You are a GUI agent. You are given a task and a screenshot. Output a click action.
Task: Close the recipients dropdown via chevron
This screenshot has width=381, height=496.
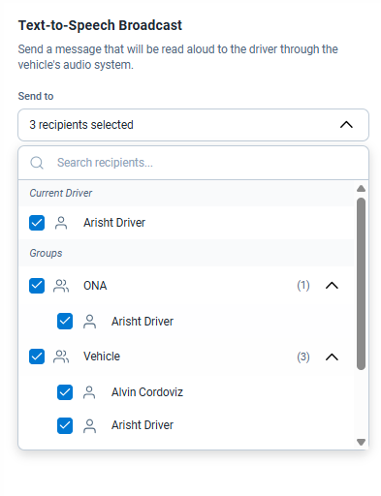pos(346,125)
